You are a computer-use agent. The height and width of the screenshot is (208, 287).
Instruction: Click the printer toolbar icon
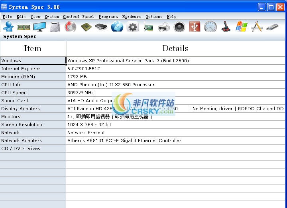pos(164,27)
